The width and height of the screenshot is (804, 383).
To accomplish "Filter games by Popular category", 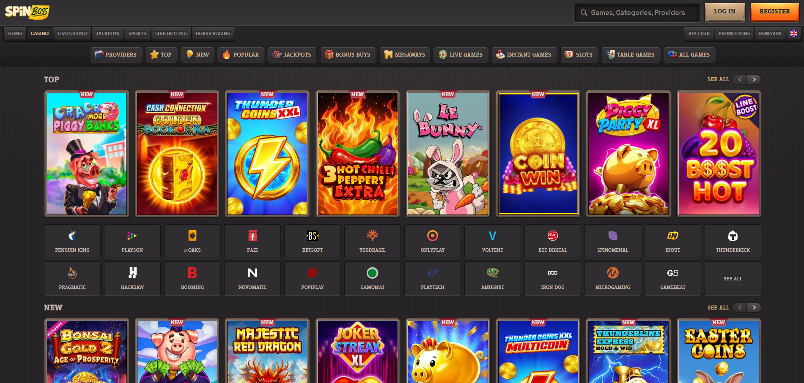I will pyautogui.click(x=241, y=54).
